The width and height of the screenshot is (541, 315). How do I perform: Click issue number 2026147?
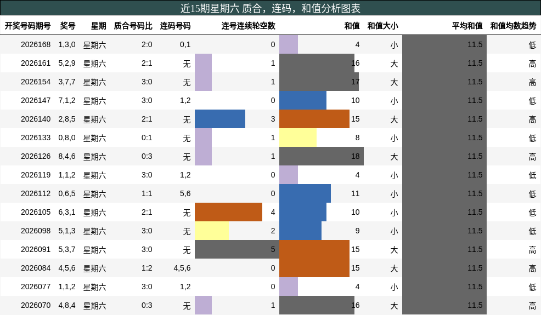[x=36, y=100]
